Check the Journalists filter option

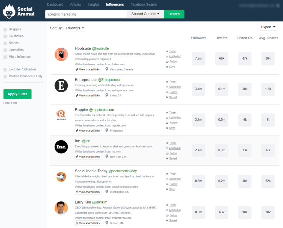click(5, 50)
